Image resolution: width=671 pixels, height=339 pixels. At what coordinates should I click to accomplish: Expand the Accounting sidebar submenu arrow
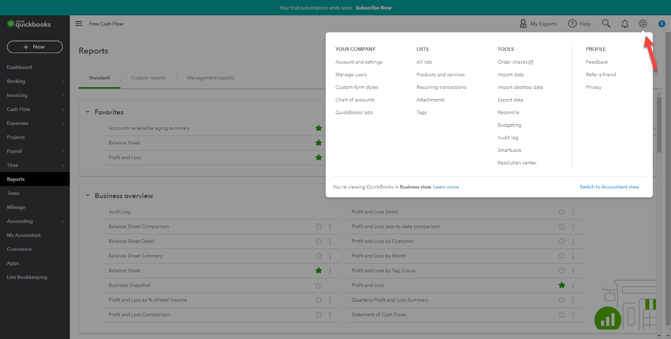pyautogui.click(x=63, y=222)
